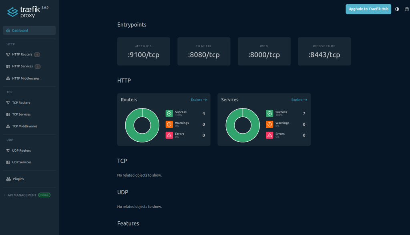Select the WEBSECURE :8443/tcp entrypoint card
The image size is (410, 235).
pos(324,51)
